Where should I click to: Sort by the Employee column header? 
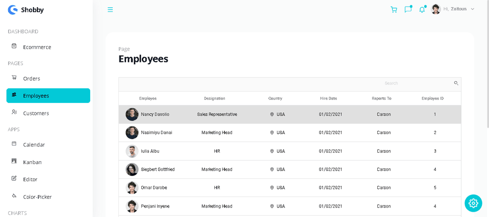[x=148, y=98]
